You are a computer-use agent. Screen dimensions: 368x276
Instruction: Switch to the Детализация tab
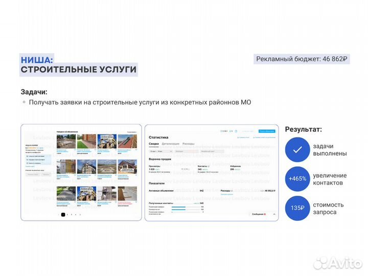pos(170,144)
